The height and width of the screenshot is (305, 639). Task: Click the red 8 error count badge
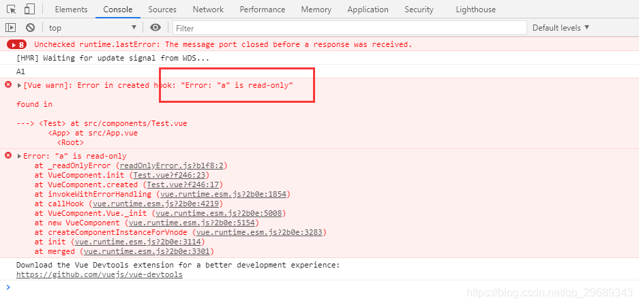16,44
